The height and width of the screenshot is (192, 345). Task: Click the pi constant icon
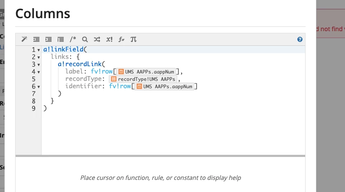(x=133, y=39)
